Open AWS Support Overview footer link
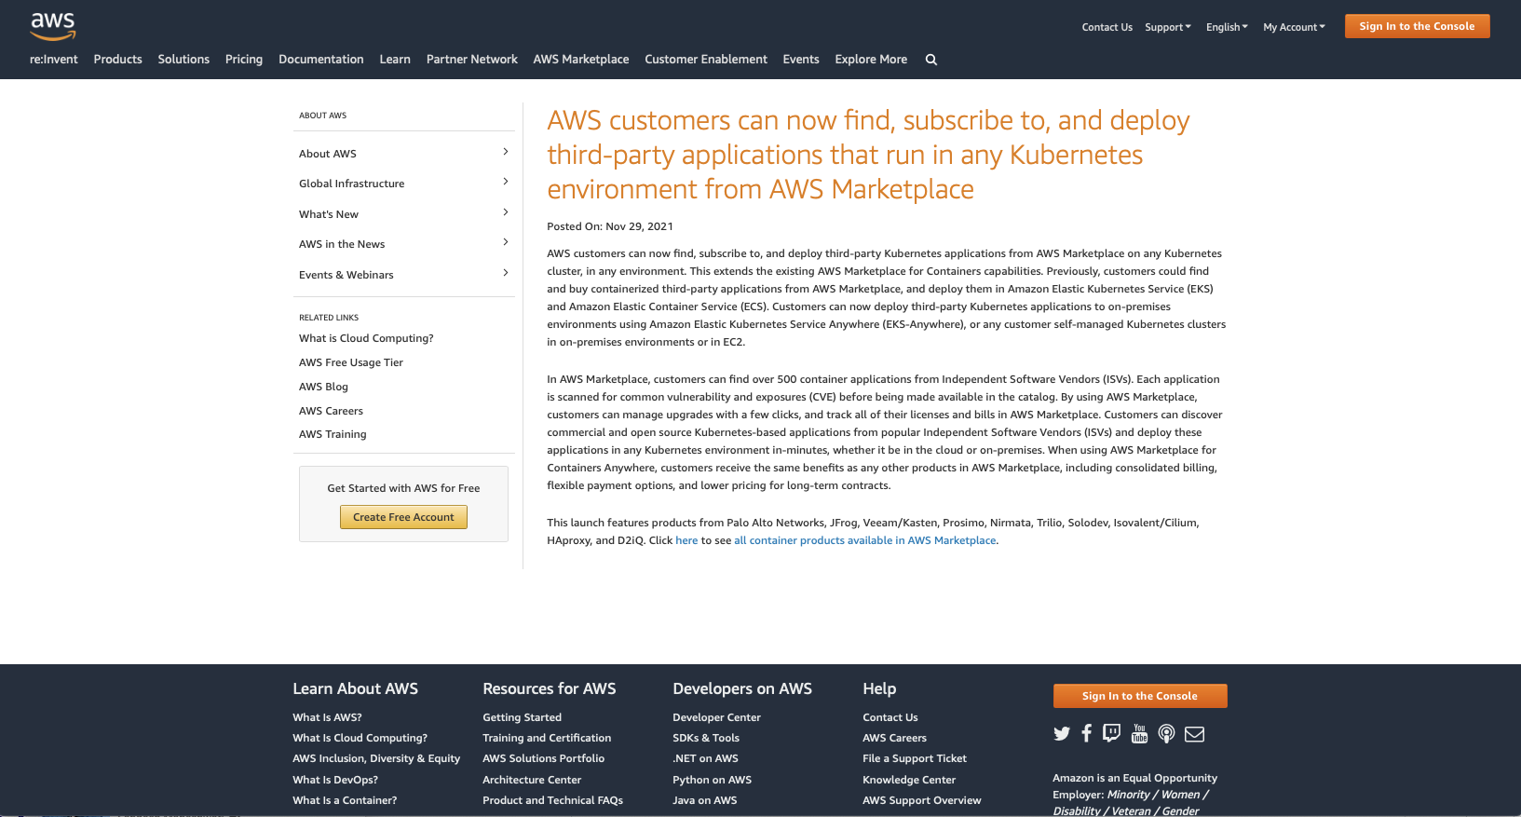This screenshot has height=817, width=1521. (x=921, y=800)
